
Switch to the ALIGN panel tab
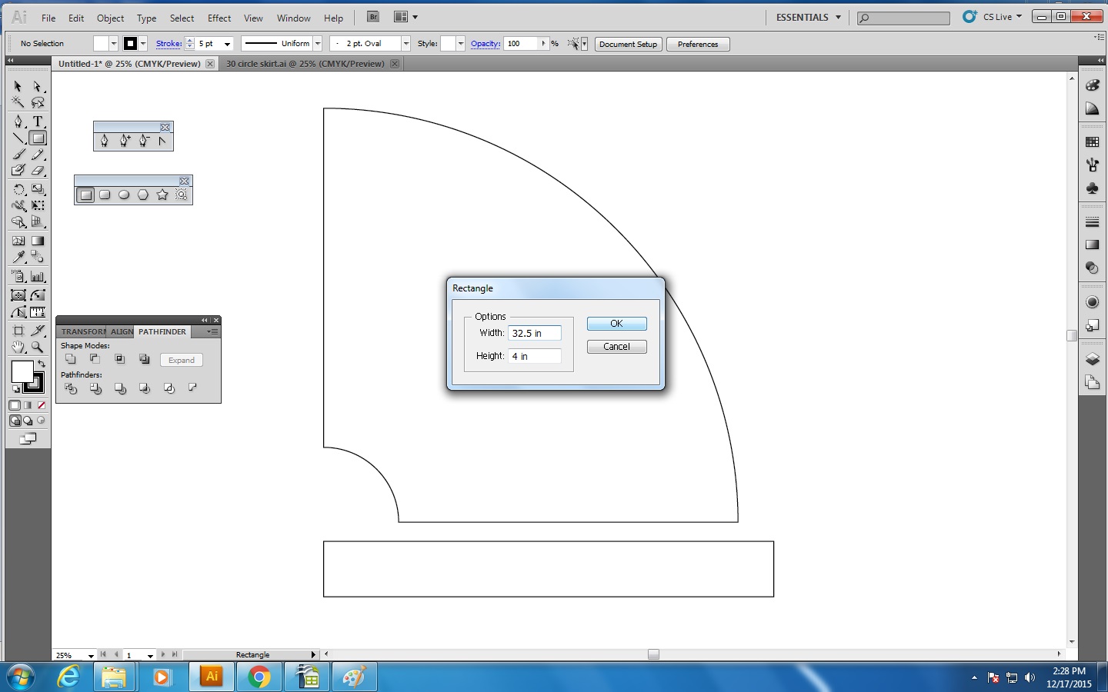pos(122,331)
